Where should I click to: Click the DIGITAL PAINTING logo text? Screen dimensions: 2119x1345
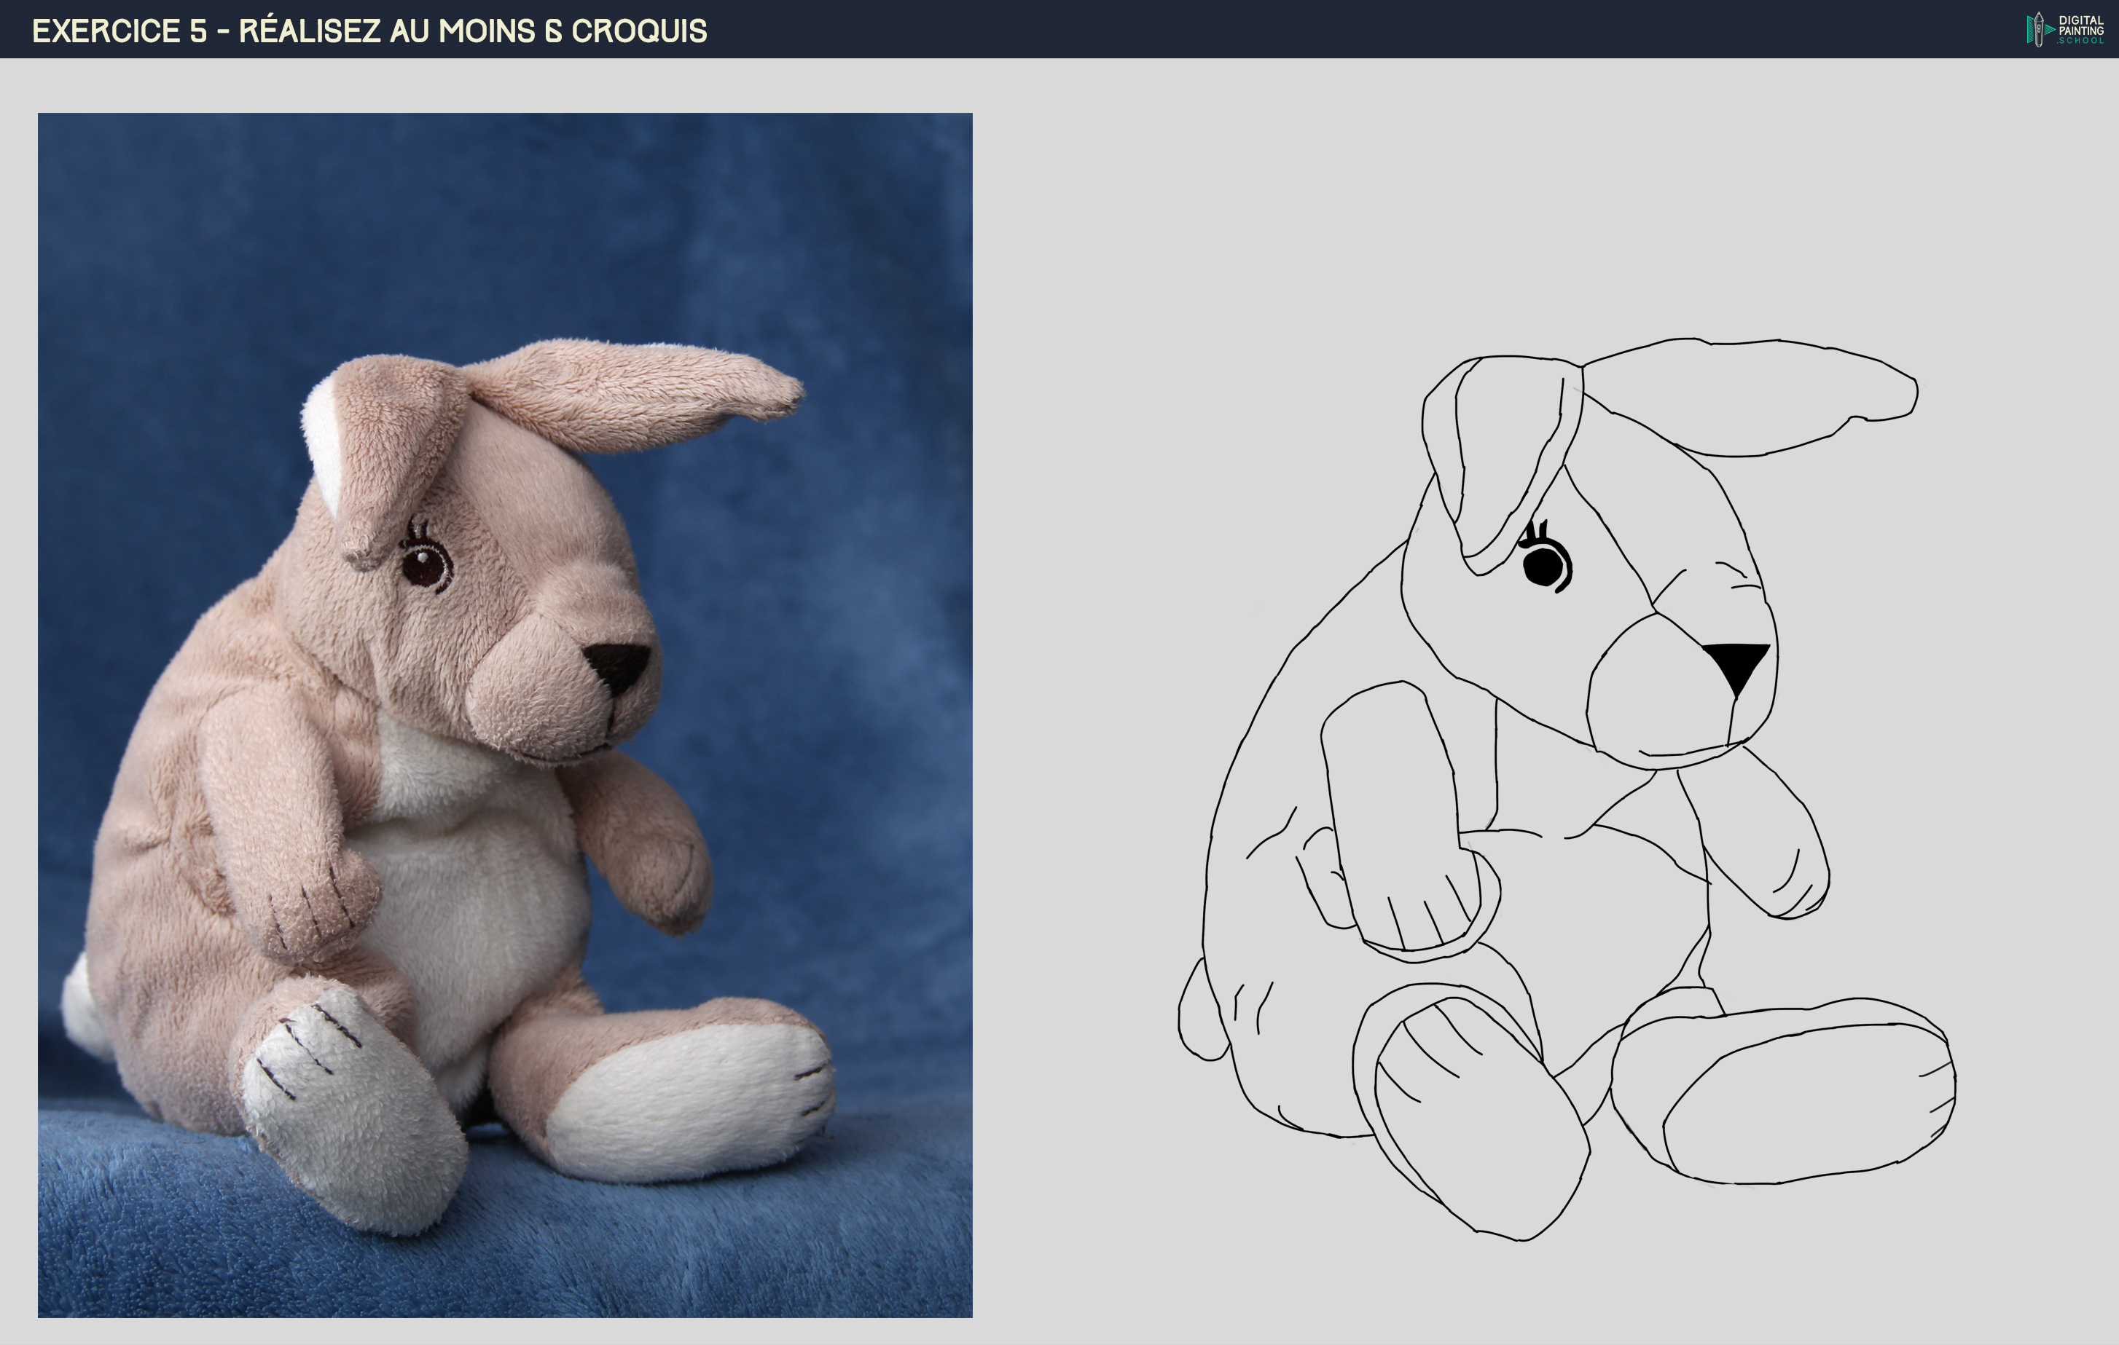tap(2080, 25)
